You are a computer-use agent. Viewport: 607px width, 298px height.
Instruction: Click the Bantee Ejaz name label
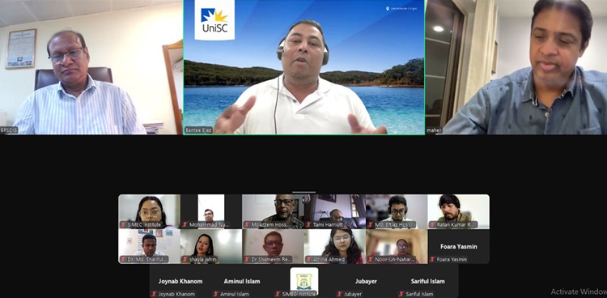pos(198,130)
